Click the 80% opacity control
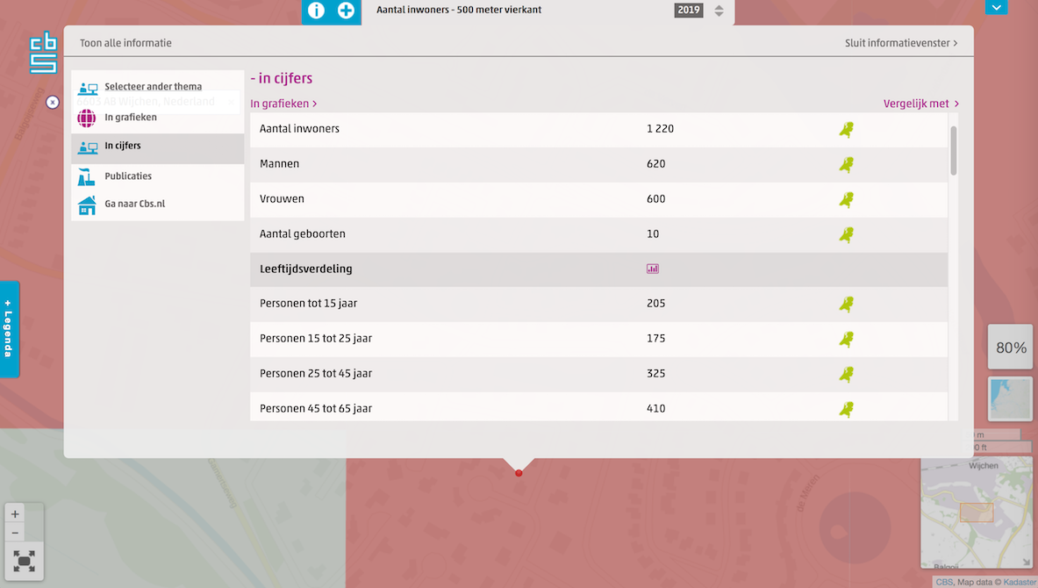The height and width of the screenshot is (588, 1038). coord(1011,348)
